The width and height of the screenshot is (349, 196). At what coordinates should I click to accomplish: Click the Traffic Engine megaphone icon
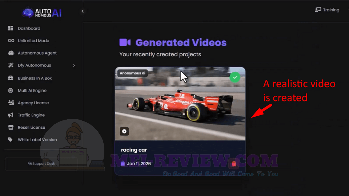[x=11, y=115]
